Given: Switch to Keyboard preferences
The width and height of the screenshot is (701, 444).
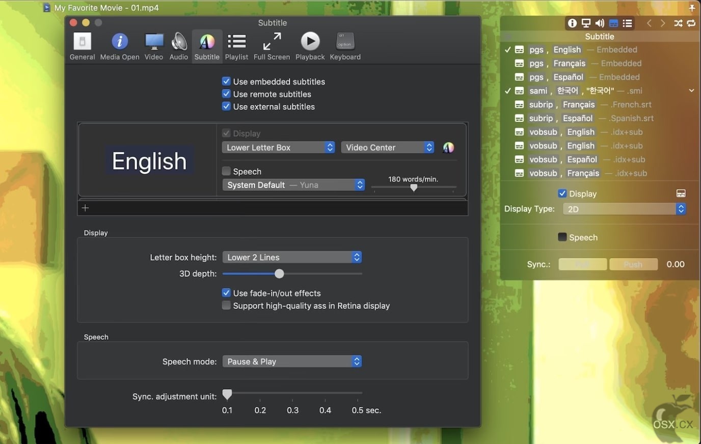Looking at the screenshot, I should pos(345,46).
